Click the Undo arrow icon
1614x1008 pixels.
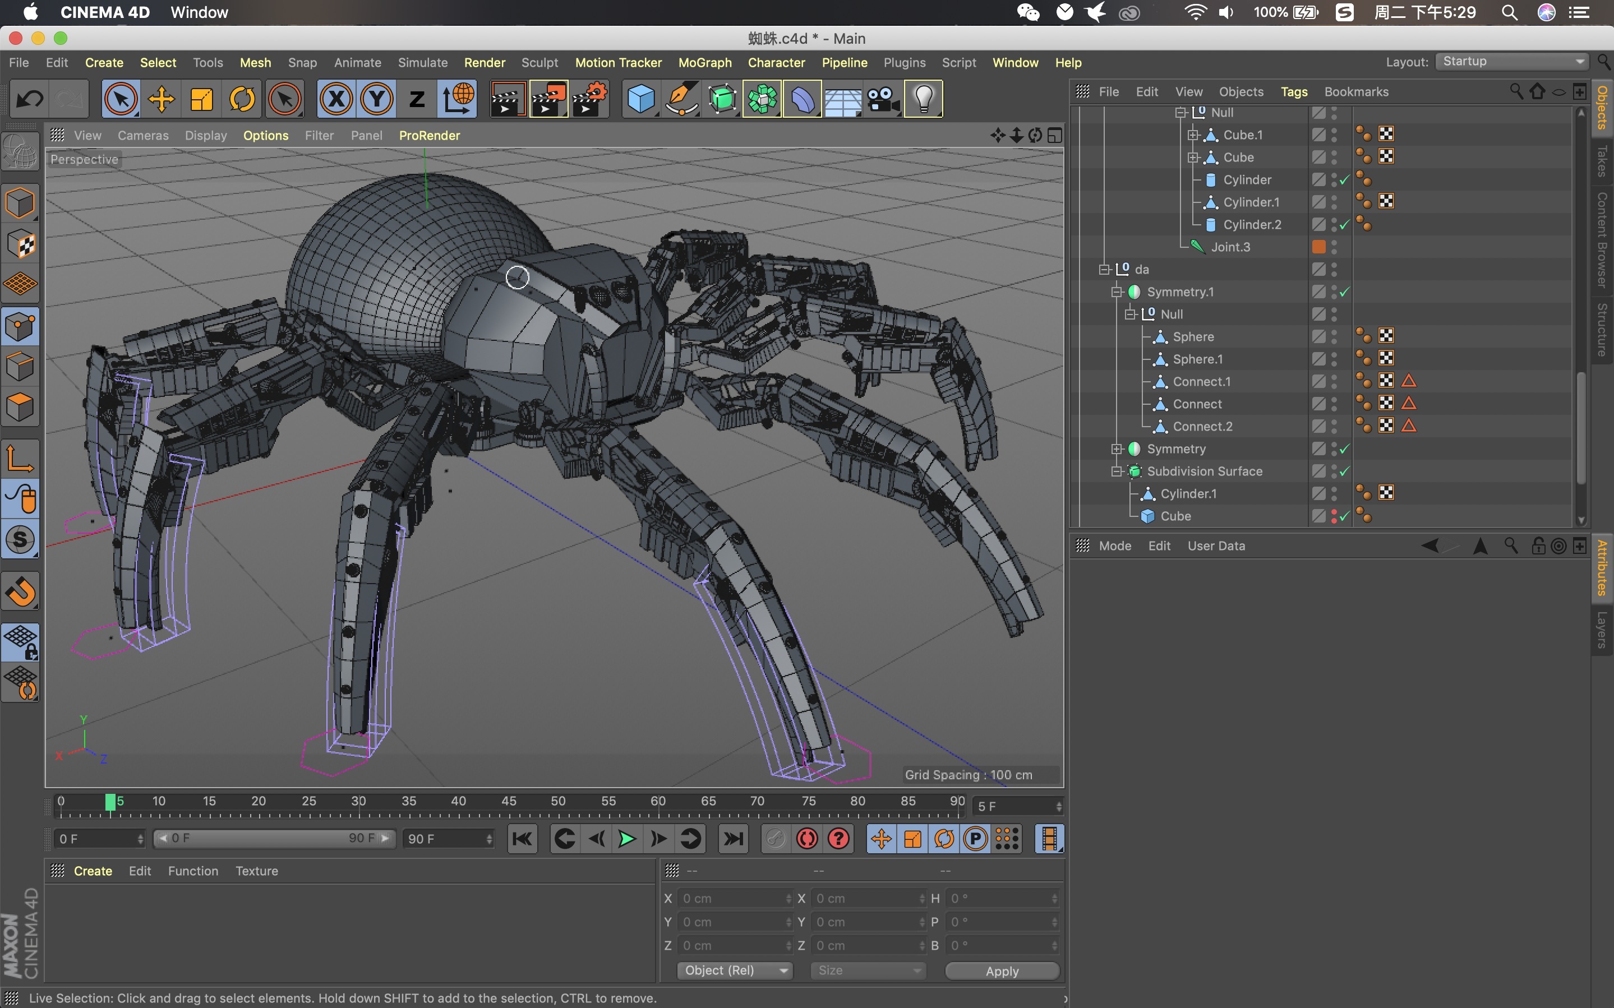point(29,99)
